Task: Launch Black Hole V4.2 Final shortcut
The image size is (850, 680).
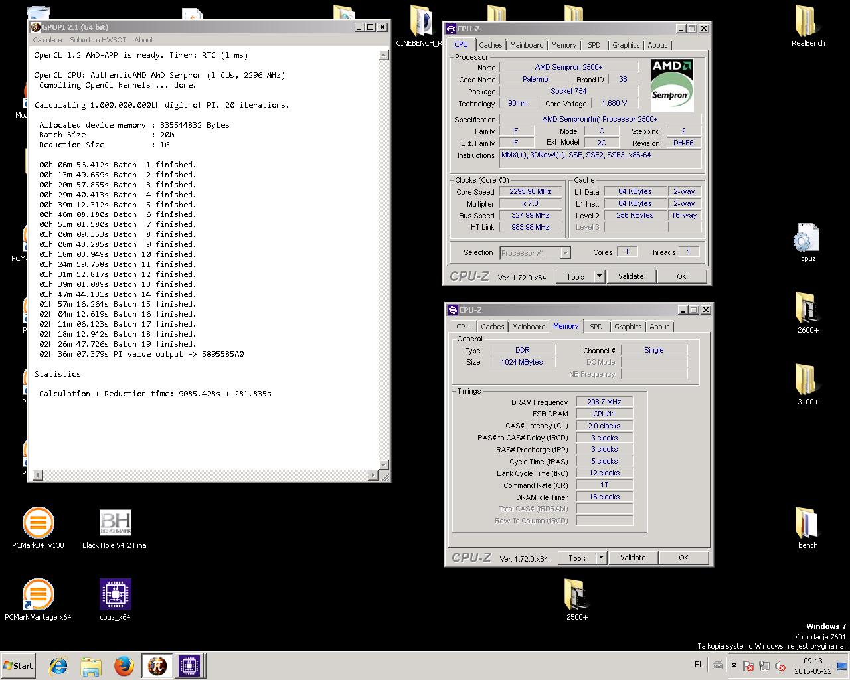Action: 115,529
